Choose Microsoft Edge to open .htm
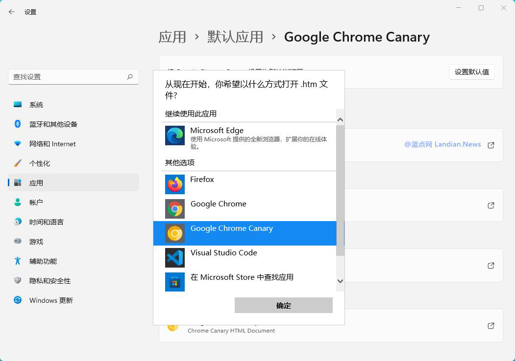The height and width of the screenshot is (361, 515). click(245, 138)
